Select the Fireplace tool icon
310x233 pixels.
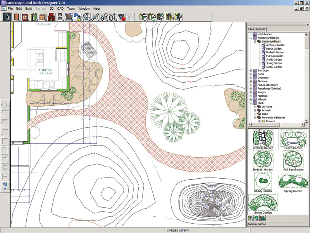[x=51, y=17]
